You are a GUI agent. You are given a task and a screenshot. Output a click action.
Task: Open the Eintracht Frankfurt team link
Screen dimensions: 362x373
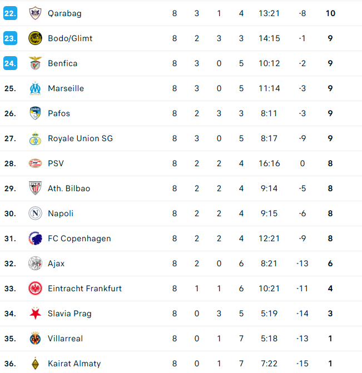(85, 289)
